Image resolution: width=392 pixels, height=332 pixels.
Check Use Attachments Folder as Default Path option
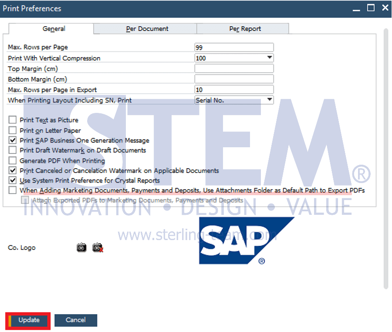click(13, 190)
